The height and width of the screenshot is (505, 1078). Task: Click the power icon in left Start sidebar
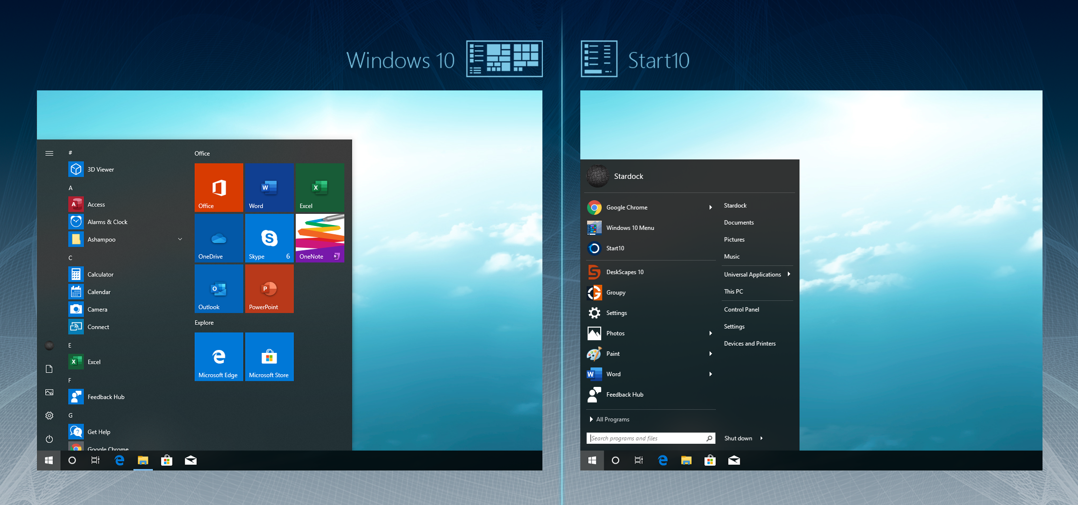49,439
